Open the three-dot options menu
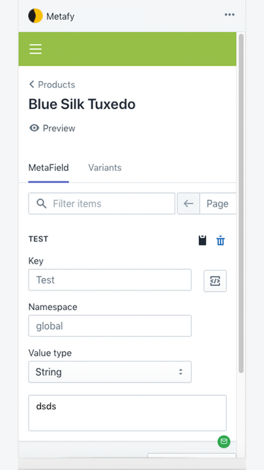Screen dimensions: 264x470 tap(229, 14)
